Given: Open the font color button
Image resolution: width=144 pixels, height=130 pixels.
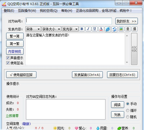Looking at the screenshot, I should (101, 29).
